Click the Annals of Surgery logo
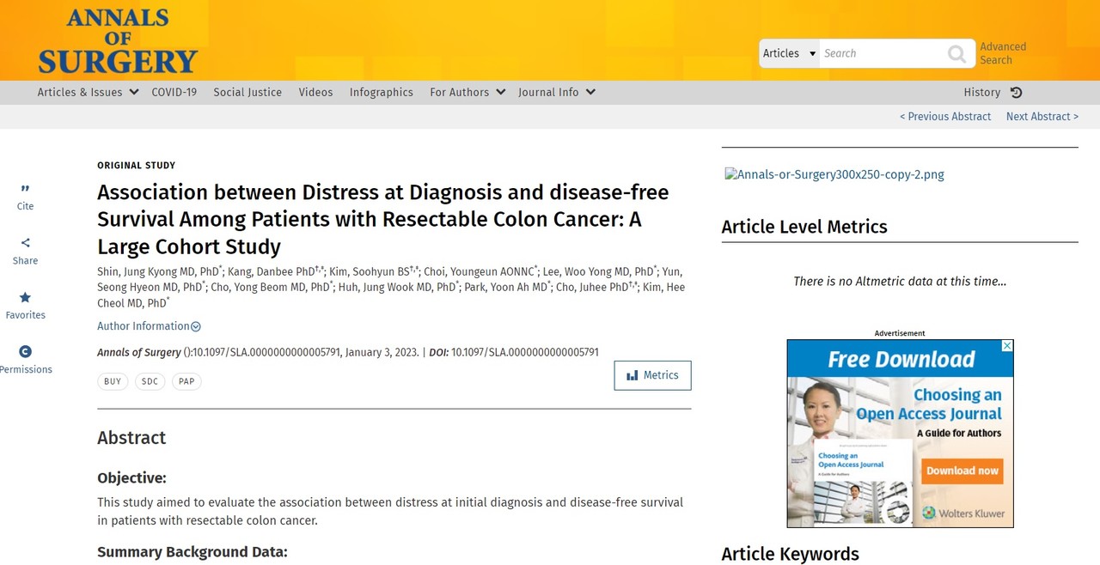The height and width of the screenshot is (565, 1100). [x=118, y=41]
